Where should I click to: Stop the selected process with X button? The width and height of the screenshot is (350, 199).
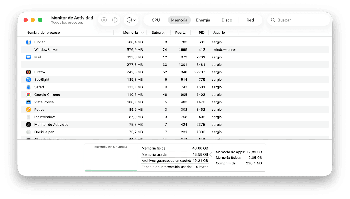point(104,20)
